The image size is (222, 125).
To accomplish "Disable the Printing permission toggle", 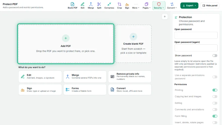I will (215, 90).
